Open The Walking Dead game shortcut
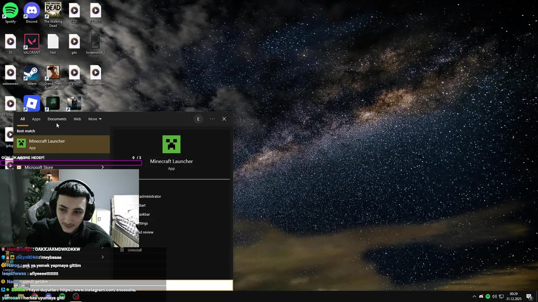 [x=53, y=15]
